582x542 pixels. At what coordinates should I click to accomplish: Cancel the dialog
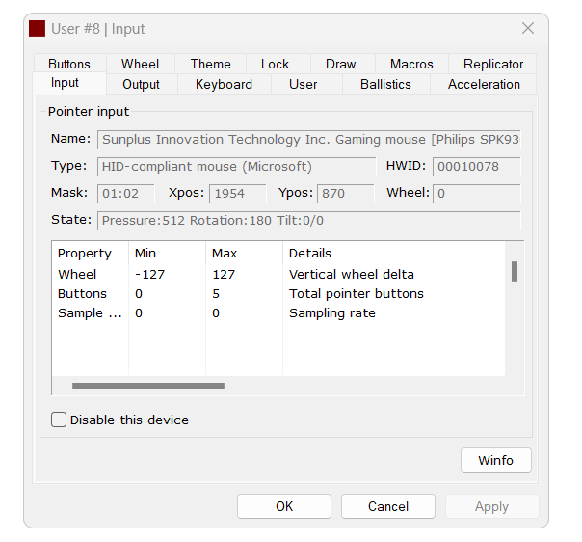(388, 506)
